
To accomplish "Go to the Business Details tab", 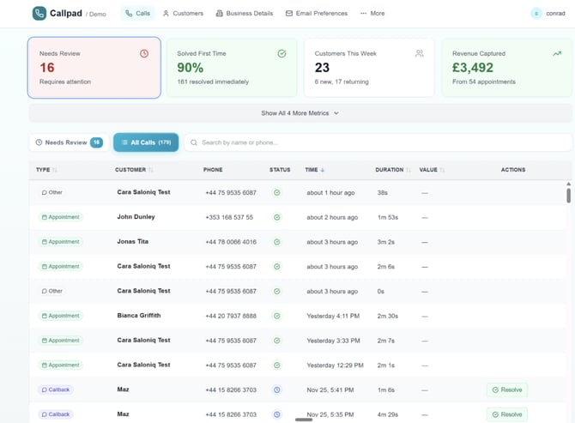I will pos(245,14).
